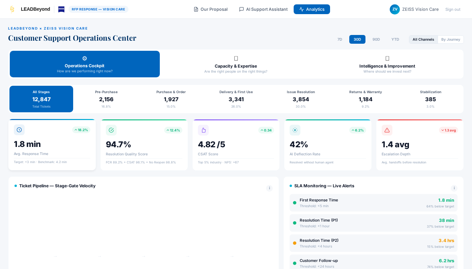Open the Our Proposal page

(210, 9)
